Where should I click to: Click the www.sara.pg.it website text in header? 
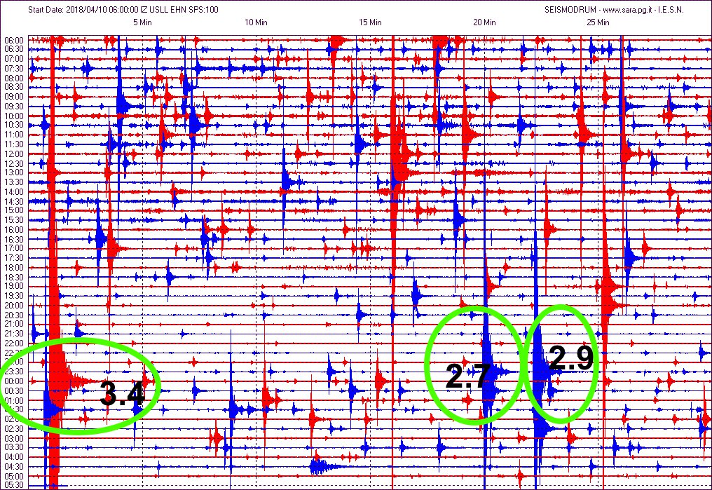[x=623, y=10]
